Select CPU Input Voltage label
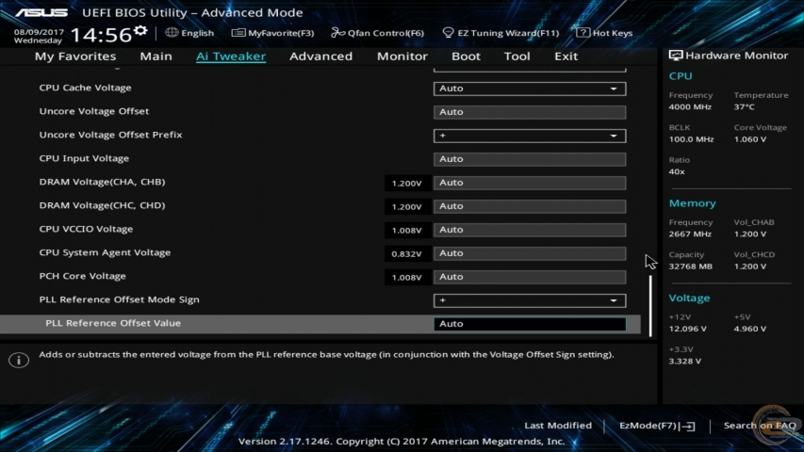Viewport: 804px width, 452px height. (84, 158)
